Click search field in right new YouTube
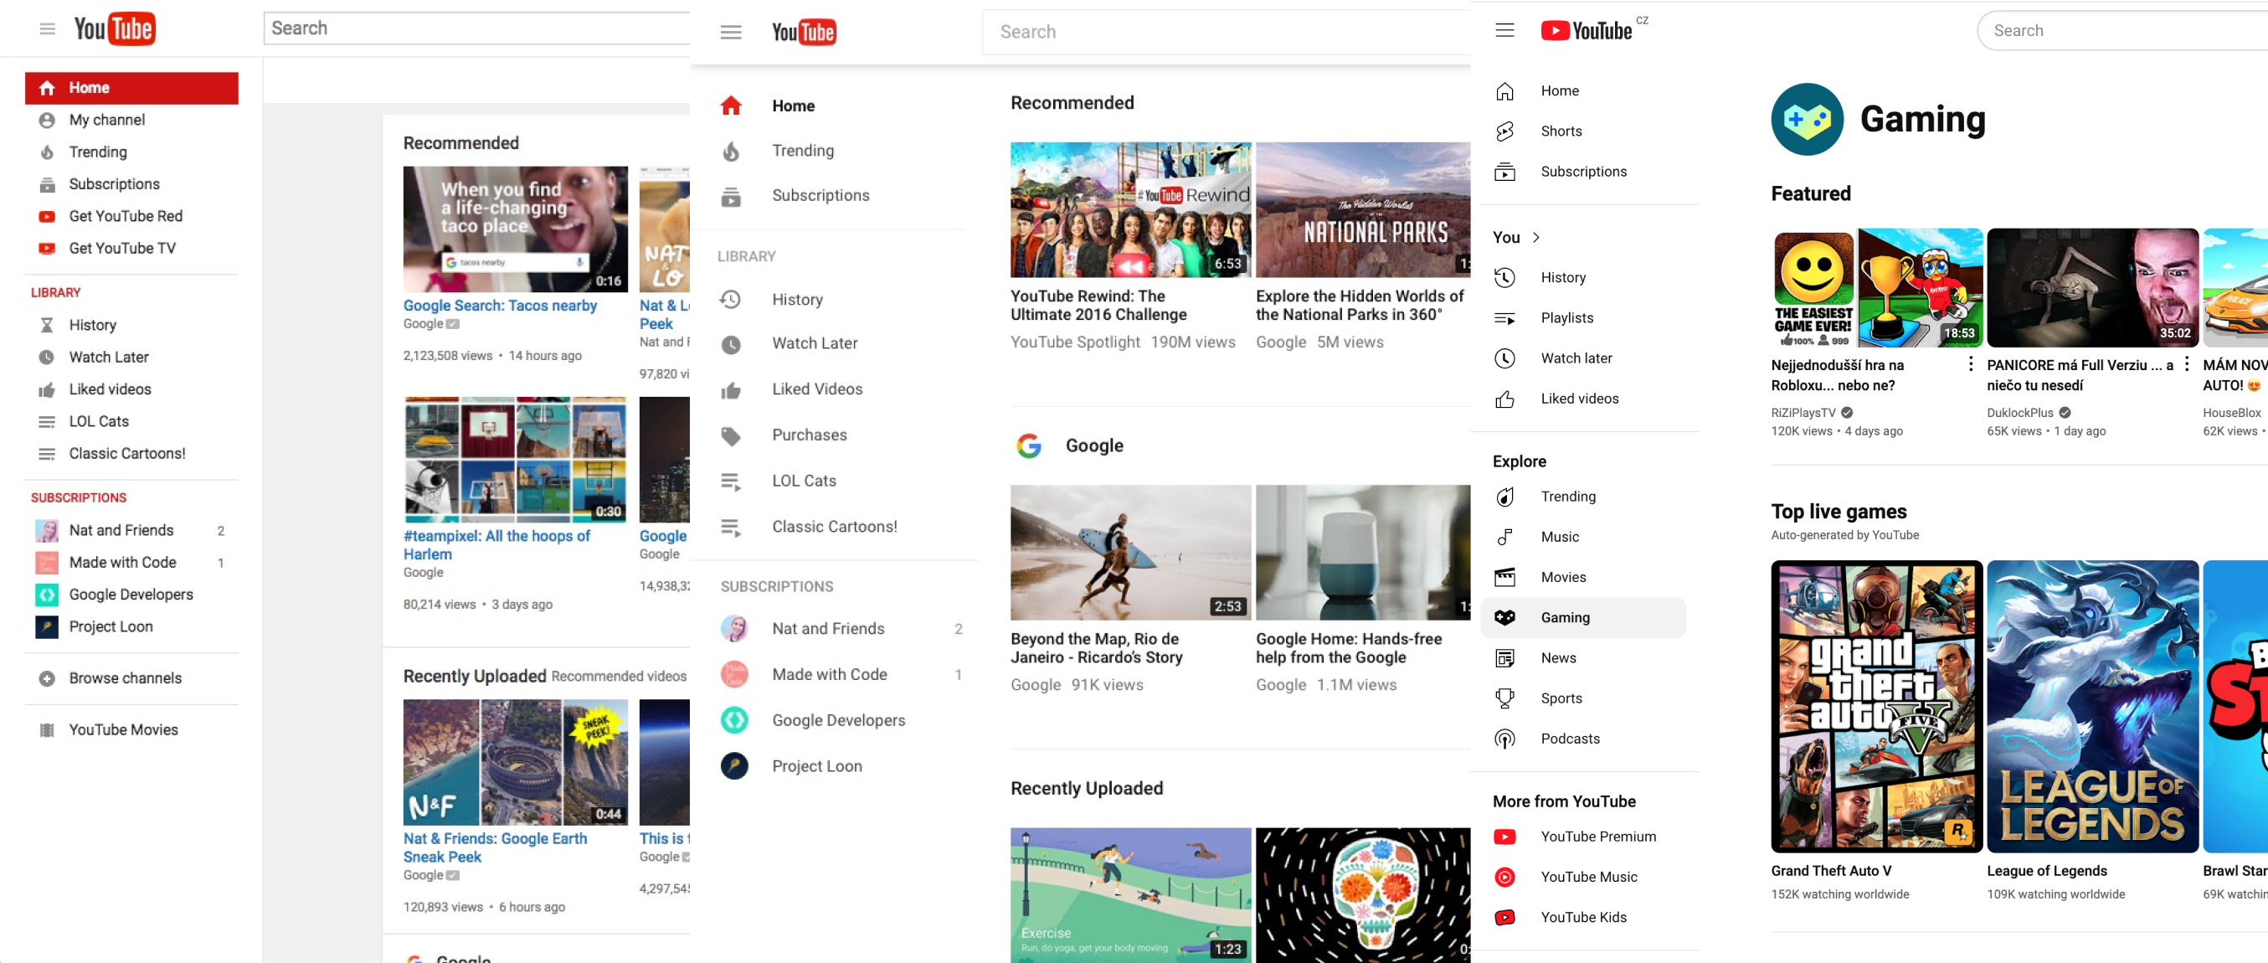Viewport: 2268px width, 963px height. [2122, 31]
